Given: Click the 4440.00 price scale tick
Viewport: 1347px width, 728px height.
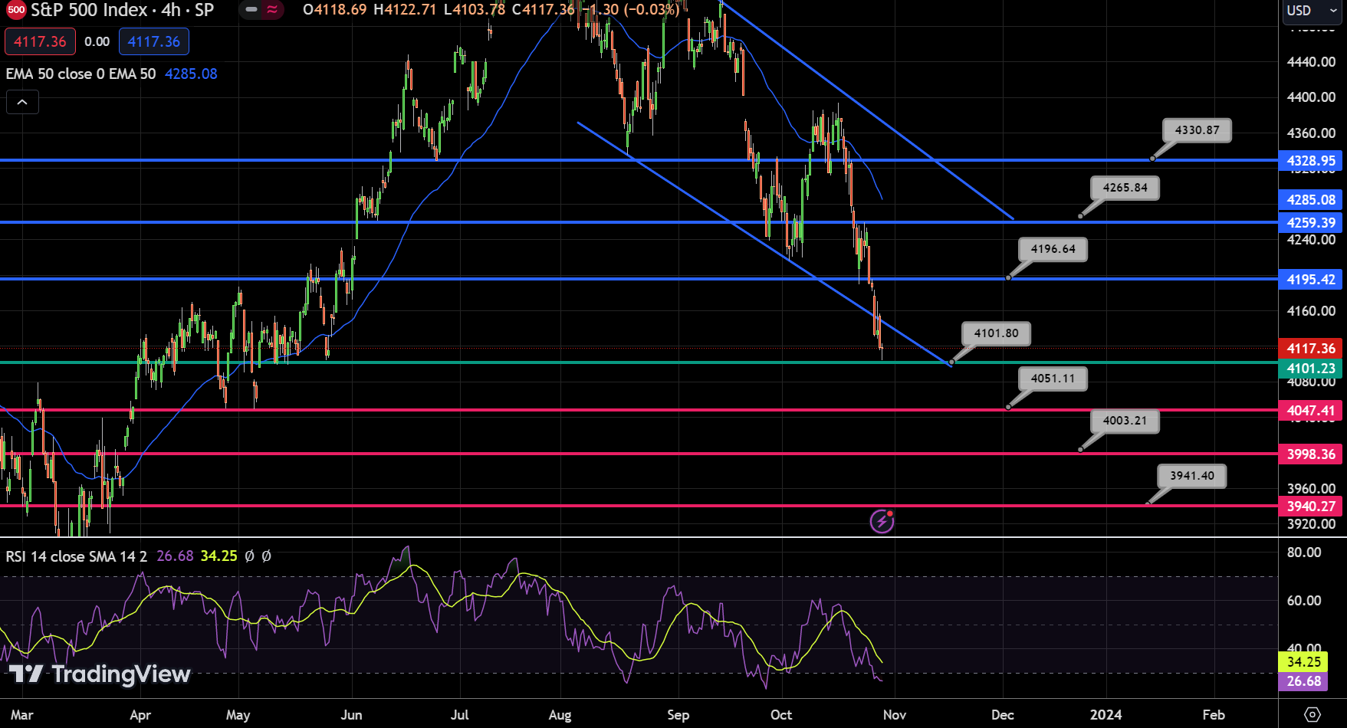Looking at the screenshot, I should (x=1311, y=62).
